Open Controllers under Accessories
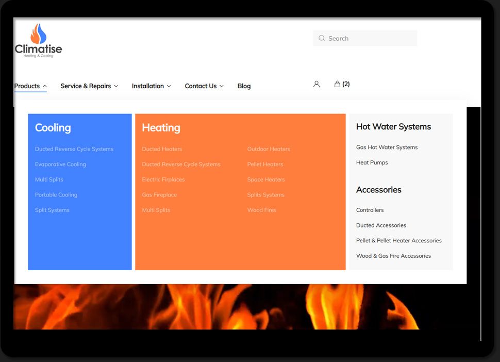Viewport: 500px width, 362px height. tap(370, 210)
